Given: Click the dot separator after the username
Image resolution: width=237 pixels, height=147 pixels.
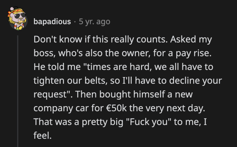Looking at the screenshot, I should pos(75,22).
